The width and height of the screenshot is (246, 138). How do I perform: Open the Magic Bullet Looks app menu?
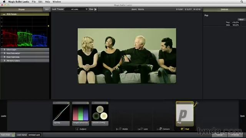[x=19, y=2]
